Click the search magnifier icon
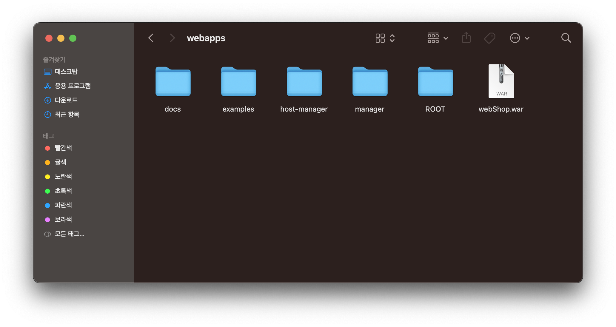This screenshot has height=327, width=616. pos(566,38)
